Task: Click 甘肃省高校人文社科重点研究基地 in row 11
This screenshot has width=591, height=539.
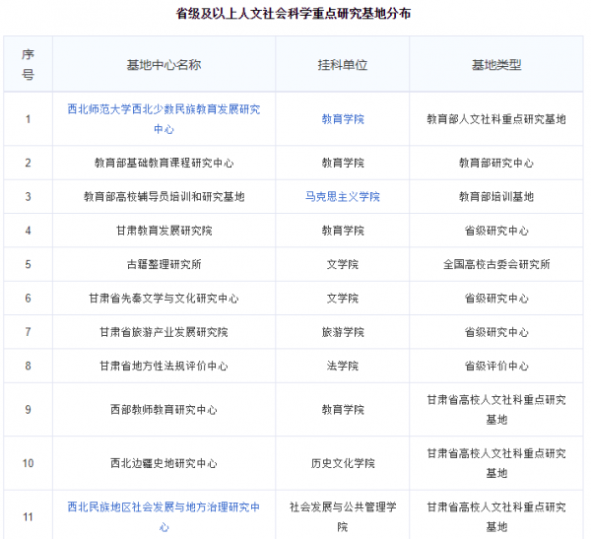Action: [496, 516]
